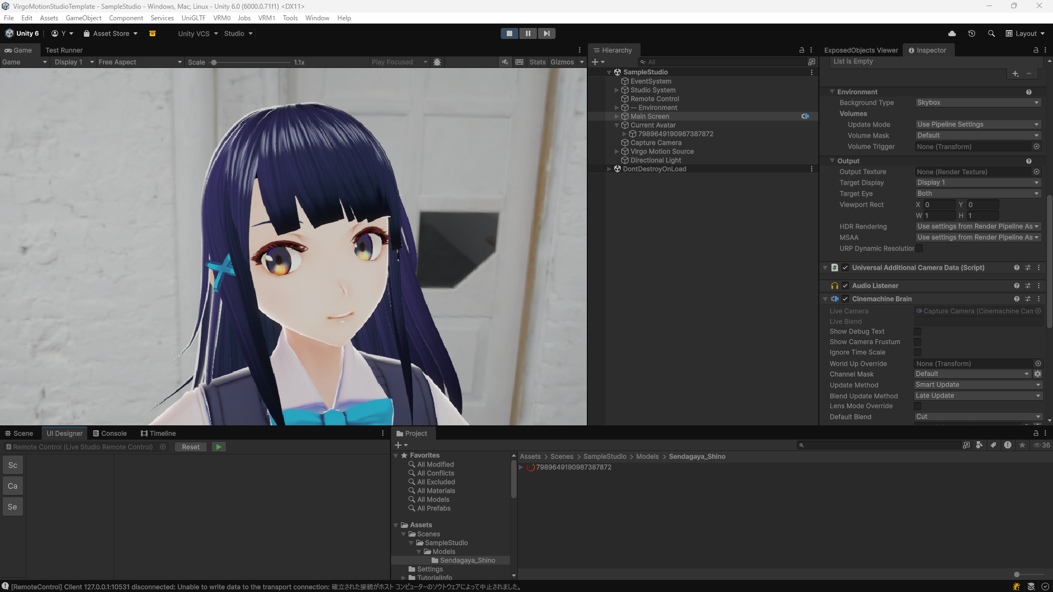1053x592 pixels.
Task: Pick a Volume Trigger object with the target icon
Action: click(x=1037, y=146)
